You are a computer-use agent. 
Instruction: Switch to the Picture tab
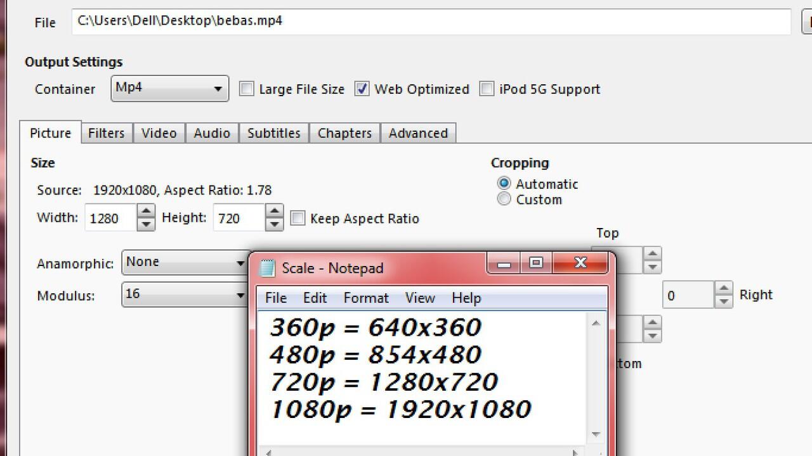click(51, 133)
